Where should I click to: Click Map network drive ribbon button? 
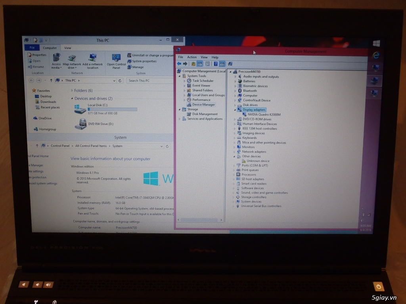coord(72,62)
